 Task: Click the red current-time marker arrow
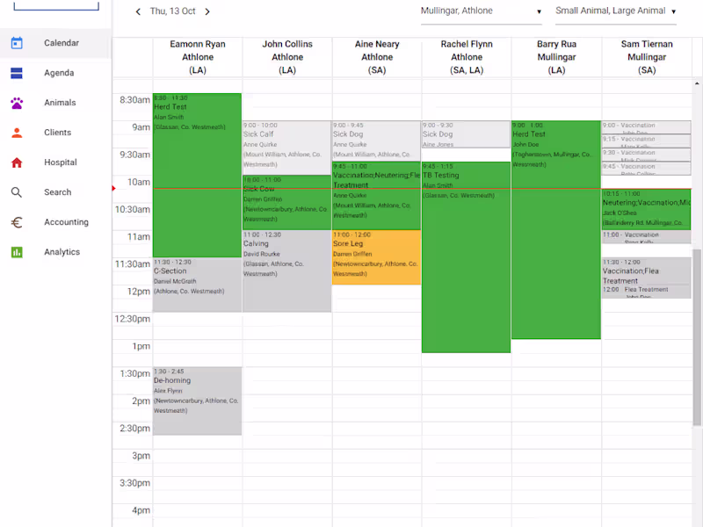114,188
